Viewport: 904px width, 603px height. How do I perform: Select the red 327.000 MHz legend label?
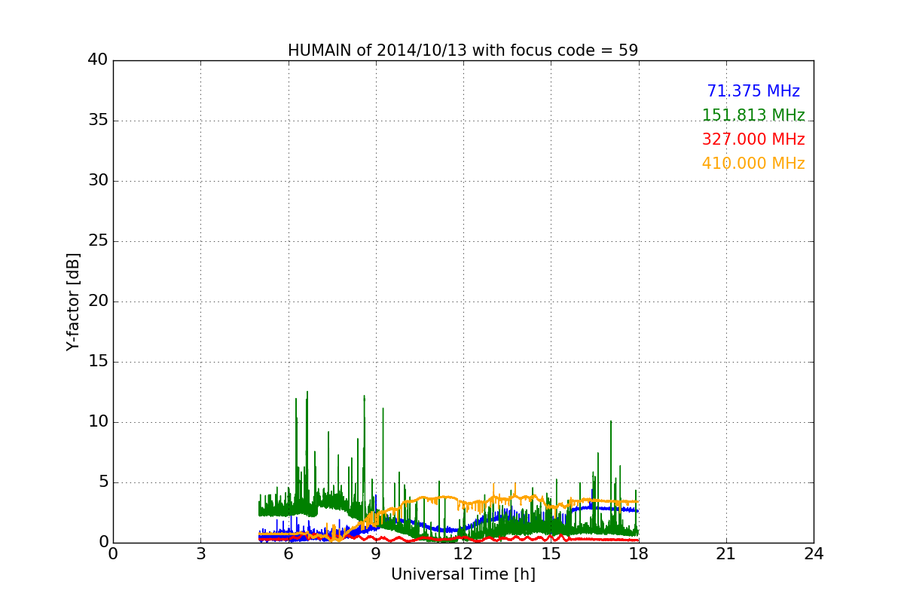(753, 139)
